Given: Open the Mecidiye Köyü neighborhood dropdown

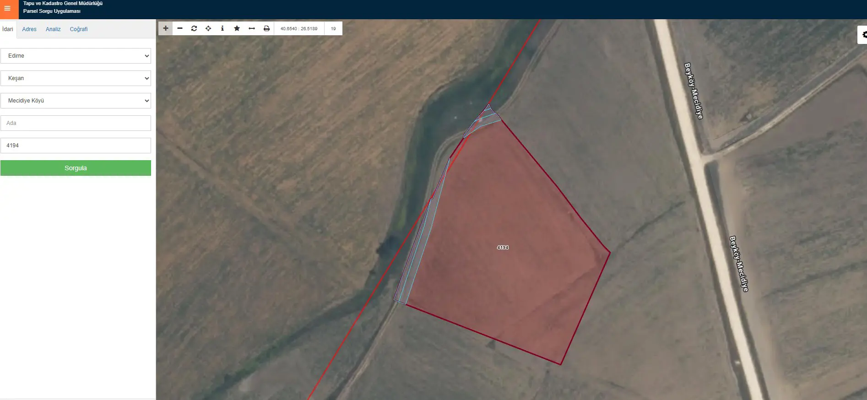Looking at the screenshot, I should 76,101.
